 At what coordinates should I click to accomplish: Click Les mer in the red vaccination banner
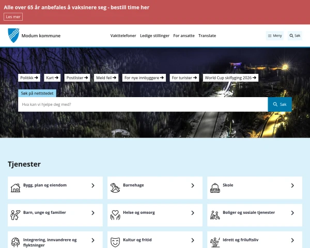(13, 17)
